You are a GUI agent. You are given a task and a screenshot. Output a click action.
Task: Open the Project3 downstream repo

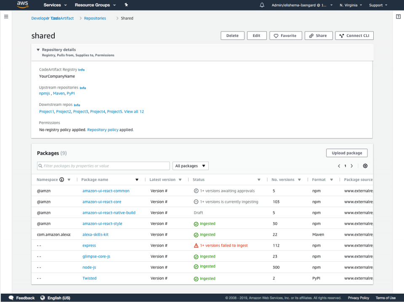click(81, 112)
